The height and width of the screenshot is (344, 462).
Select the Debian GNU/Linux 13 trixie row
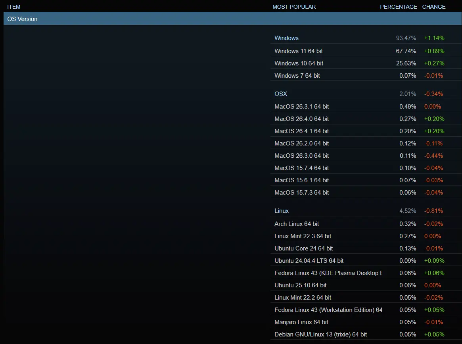click(366, 334)
